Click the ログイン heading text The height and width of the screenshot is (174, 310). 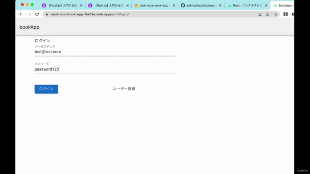click(x=43, y=41)
